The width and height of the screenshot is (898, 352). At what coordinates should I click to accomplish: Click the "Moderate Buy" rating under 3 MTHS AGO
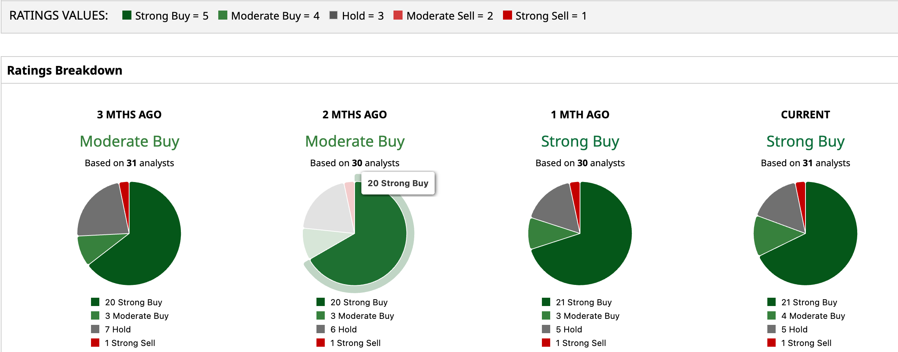coord(129,141)
